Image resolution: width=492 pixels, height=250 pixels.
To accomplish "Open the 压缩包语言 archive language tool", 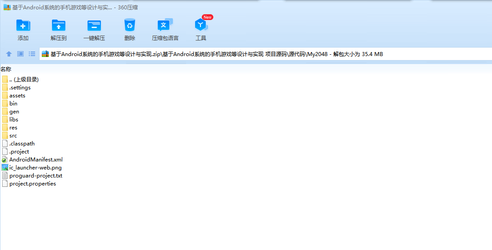I will (165, 25).
